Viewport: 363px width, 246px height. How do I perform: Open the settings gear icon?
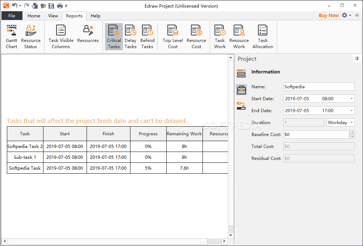[x=345, y=15]
